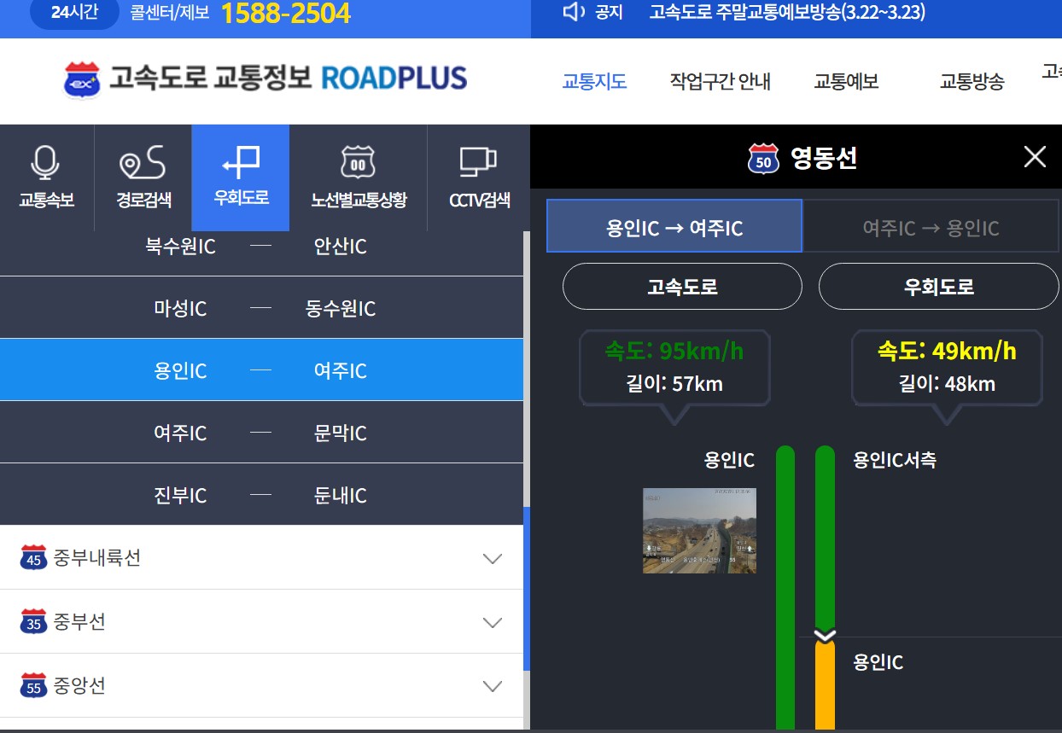Open the 교통예보 menu item

pyautogui.click(x=845, y=81)
